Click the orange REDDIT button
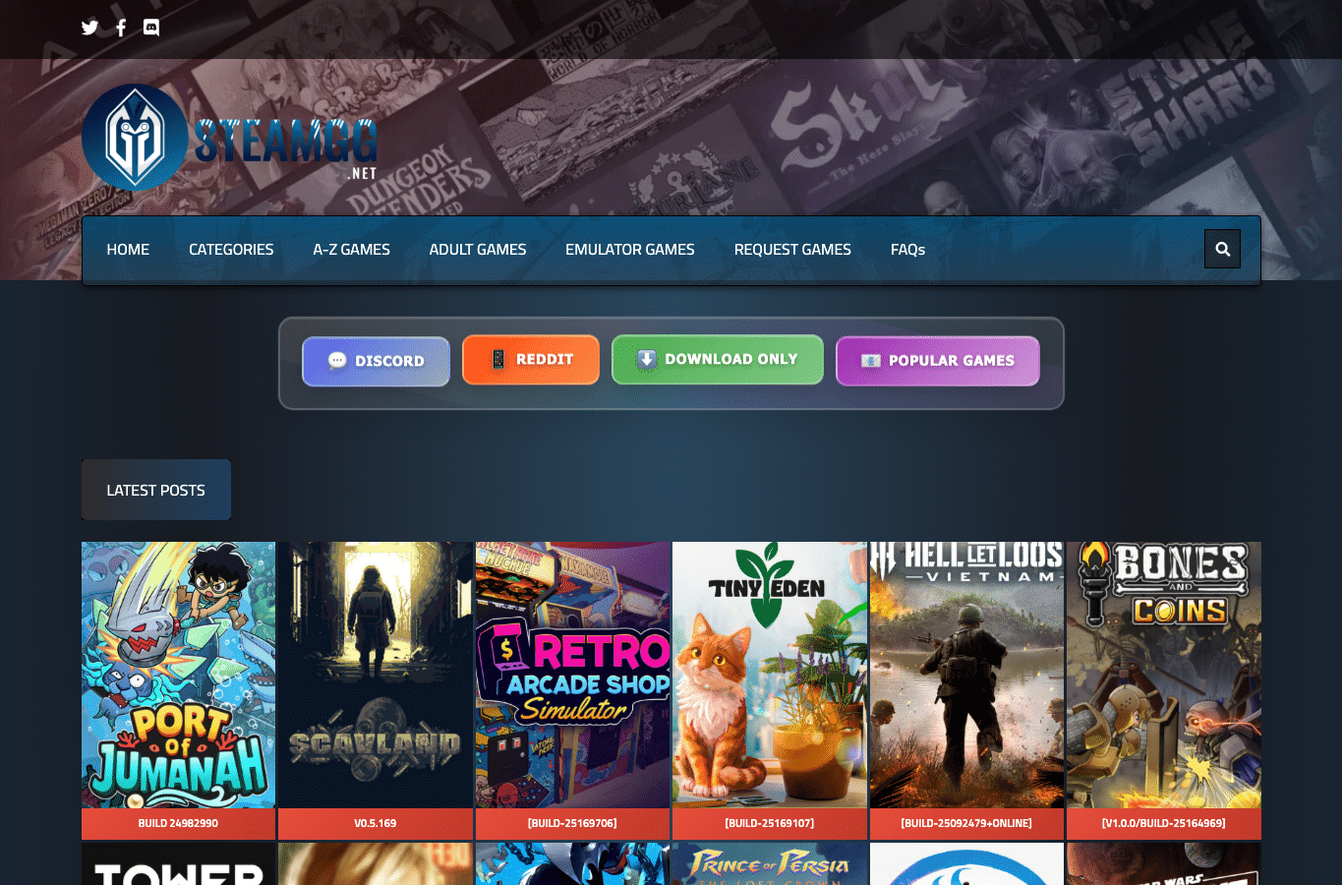This screenshot has width=1342, height=885. (x=531, y=360)
